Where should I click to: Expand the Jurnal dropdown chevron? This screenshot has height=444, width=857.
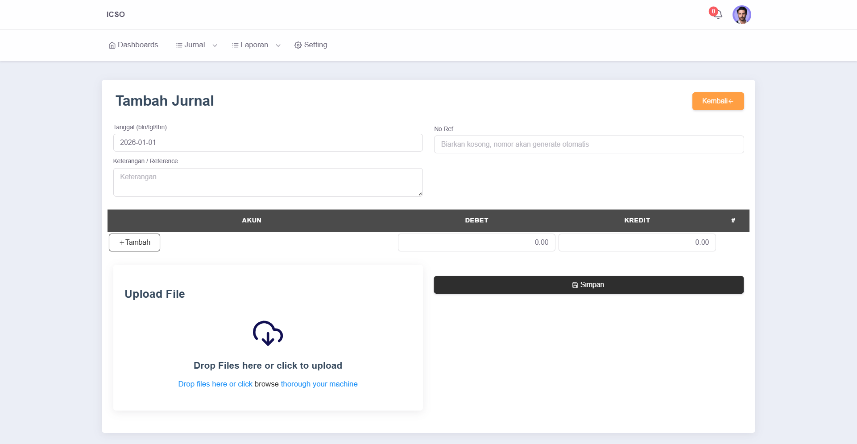[215, 45]
